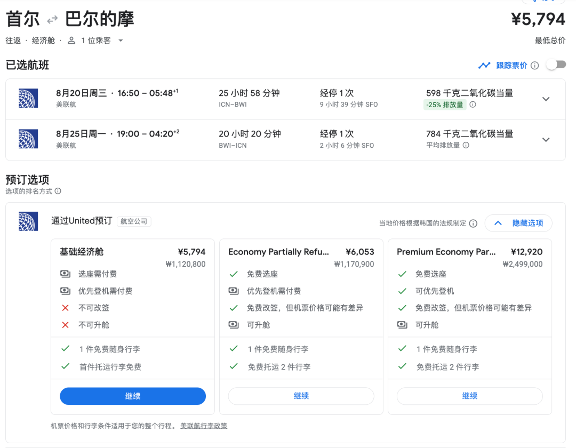Click info icon next to 当地价格根据韩国的法规制定
This screenshot has width=576, height=448.
(473, 223)
